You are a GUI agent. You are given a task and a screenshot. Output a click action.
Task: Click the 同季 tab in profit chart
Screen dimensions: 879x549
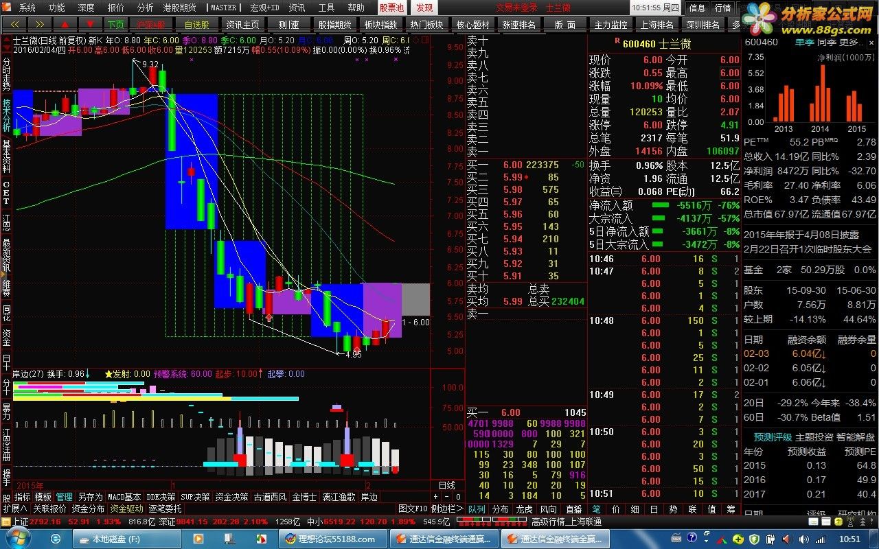coord(826,42)
